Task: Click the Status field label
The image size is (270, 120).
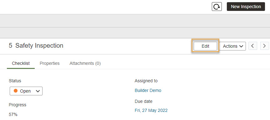Action: [15, 81]
